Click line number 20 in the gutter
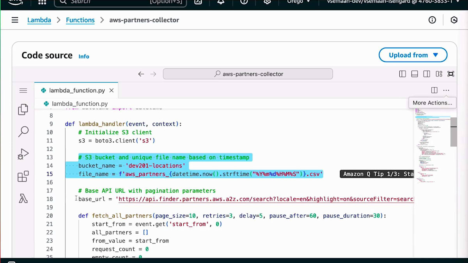 click(50, 215)
